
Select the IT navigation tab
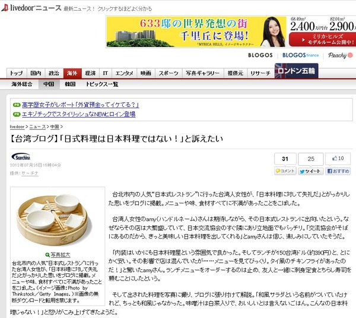(106, 73)
